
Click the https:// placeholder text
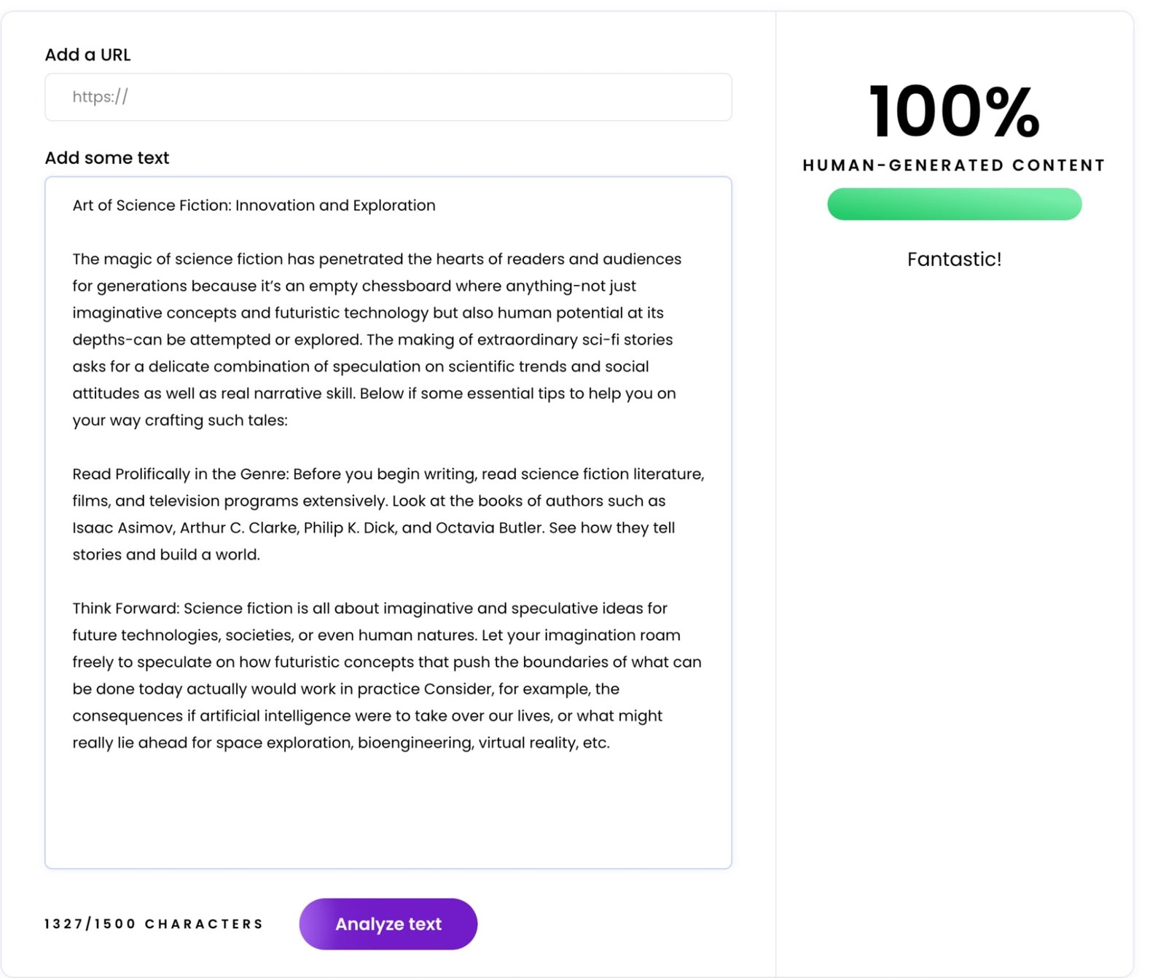(x=100, y=97)
